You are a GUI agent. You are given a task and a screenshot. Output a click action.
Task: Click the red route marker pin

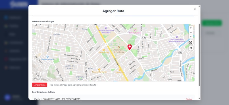(130, 47)
